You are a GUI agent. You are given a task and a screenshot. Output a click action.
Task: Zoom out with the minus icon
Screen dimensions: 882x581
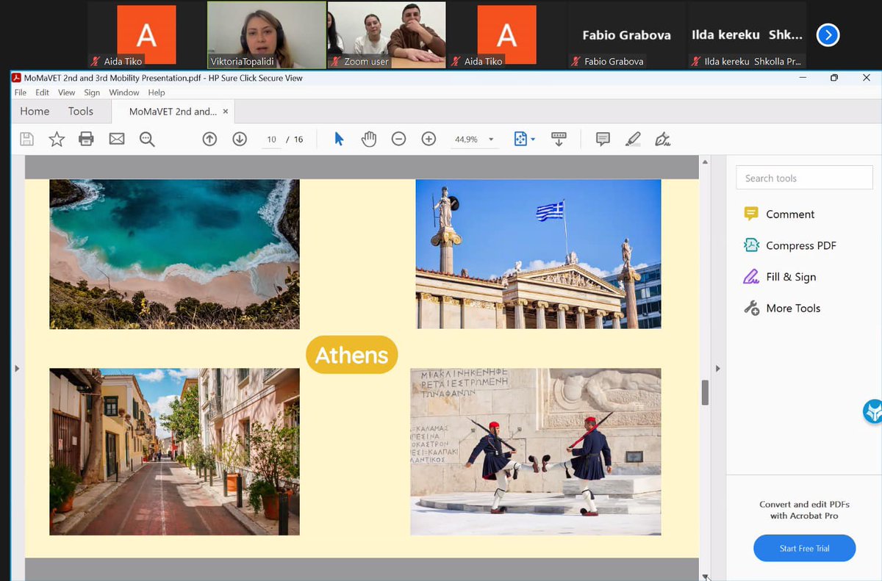tap(398, 139)
